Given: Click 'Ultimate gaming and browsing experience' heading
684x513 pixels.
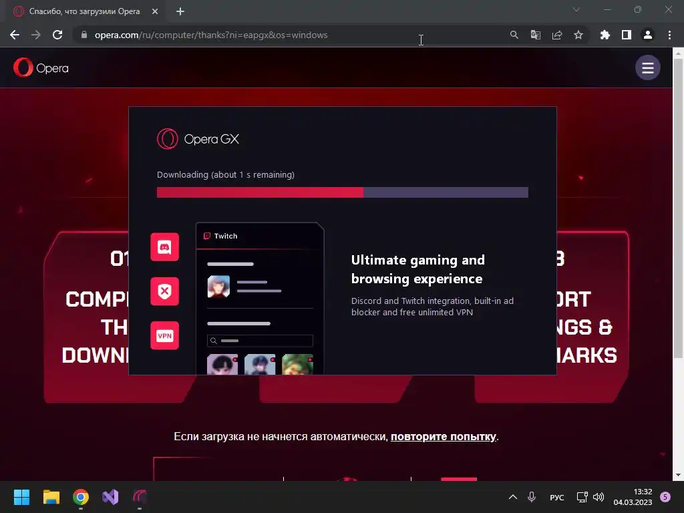Looking at the screenshot, I should (418, 269).
